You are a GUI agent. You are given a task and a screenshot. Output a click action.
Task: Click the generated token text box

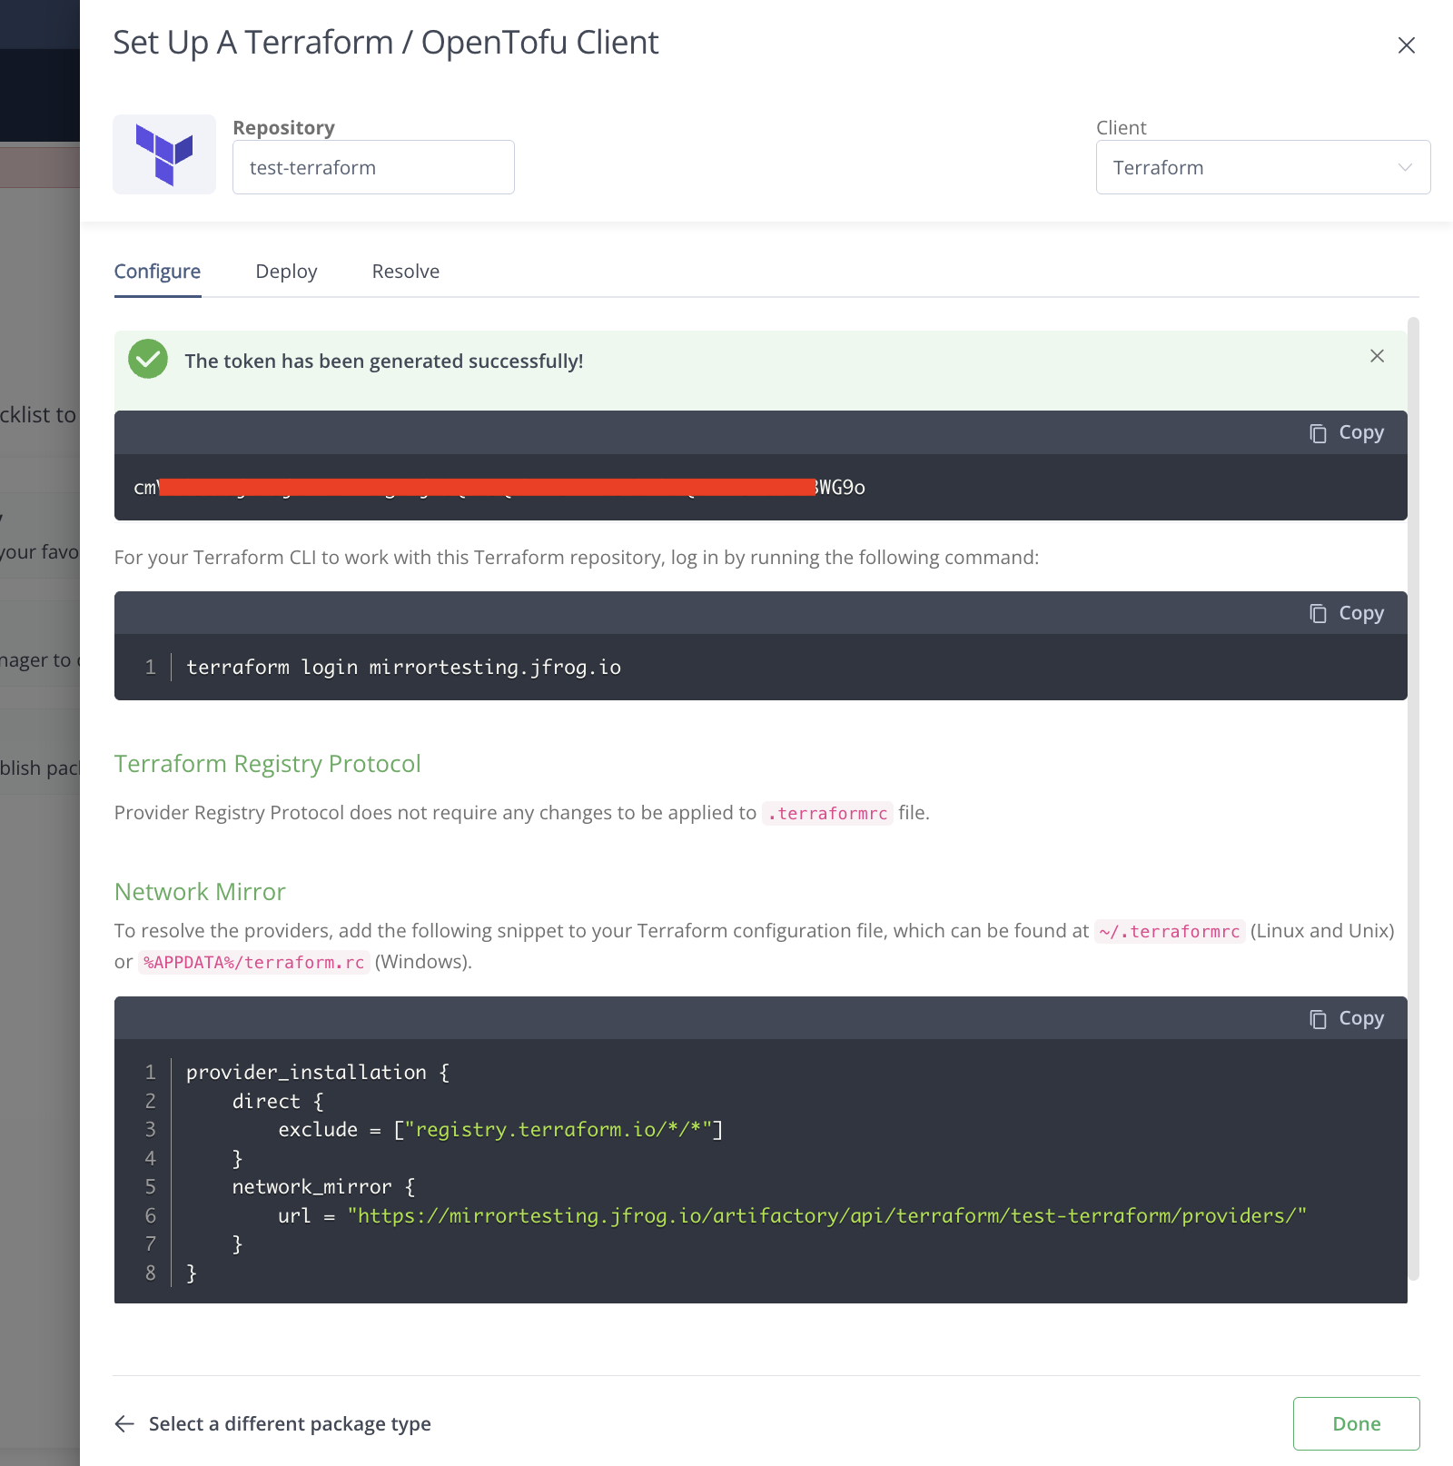pos(760,488)
